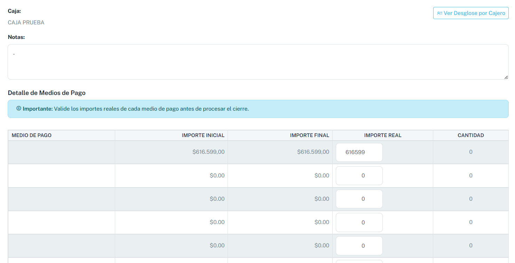The height and width of the screenshot is (263, 515).
Task: Focus the Notas text area
Action: tap(258, 62)
